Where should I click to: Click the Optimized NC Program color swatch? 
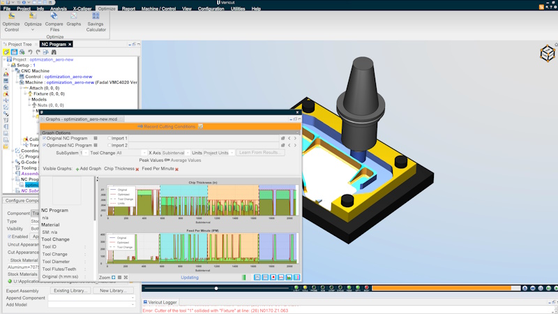click(x=96, y=145)
